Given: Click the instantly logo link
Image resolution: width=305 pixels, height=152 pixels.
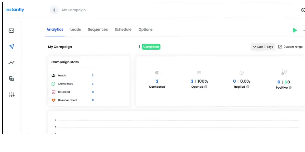Looking at the screenshot, I should pos(15,10).
